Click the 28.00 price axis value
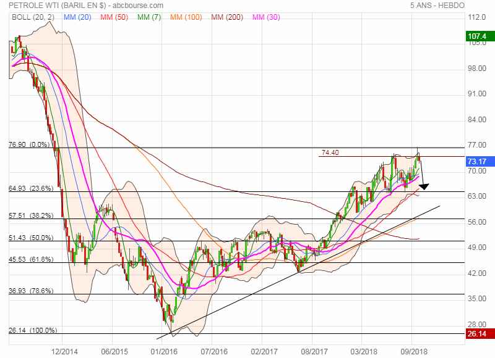Viewport: 495px width, 358px height. click(476, 324)
